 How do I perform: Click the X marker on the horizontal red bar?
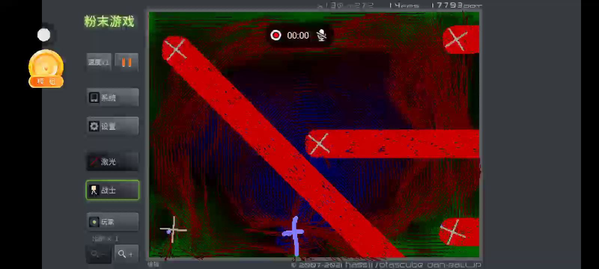point(319,143)
